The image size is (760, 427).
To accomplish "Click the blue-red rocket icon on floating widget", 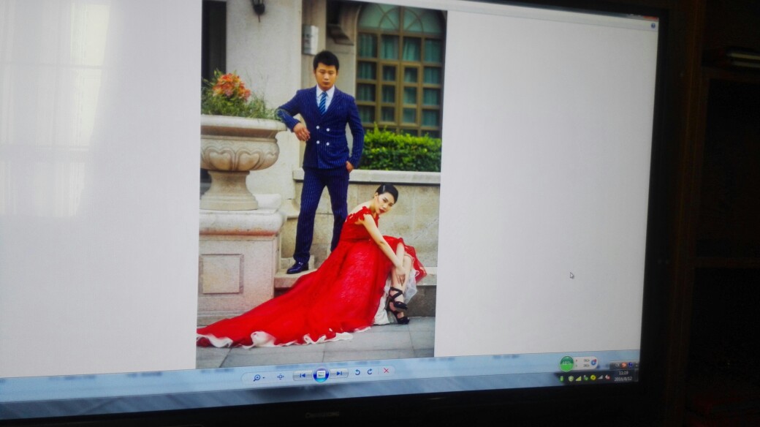I will tap(593, 362).
